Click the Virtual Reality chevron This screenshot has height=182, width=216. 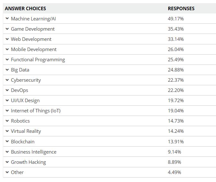[7, 131]
